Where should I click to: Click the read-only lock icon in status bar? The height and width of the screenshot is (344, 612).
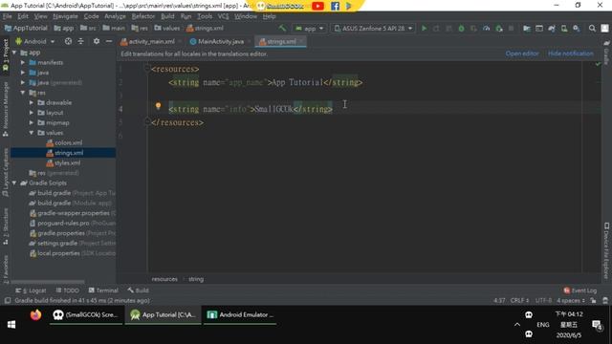tap(593, 301)
